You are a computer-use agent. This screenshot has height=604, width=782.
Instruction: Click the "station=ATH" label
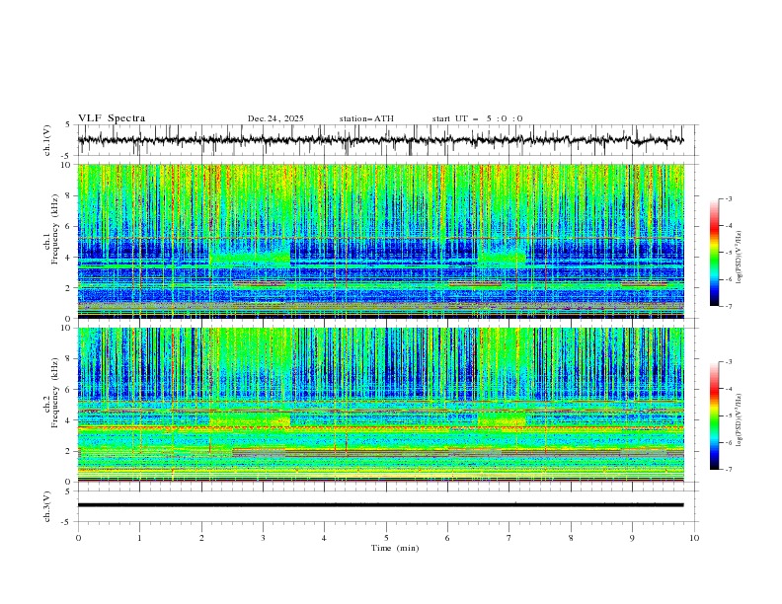click(366, 118)
